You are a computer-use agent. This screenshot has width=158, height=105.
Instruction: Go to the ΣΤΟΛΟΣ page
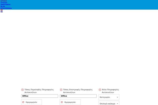click(x=4, y=3)
